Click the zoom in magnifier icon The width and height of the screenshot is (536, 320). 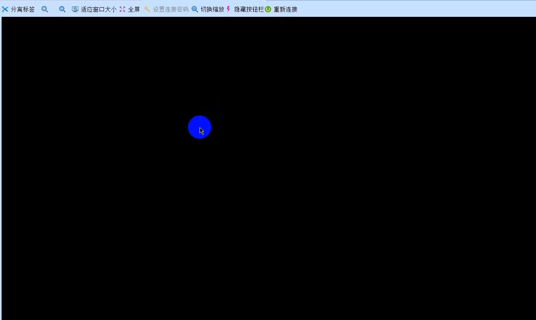point(45,9)
